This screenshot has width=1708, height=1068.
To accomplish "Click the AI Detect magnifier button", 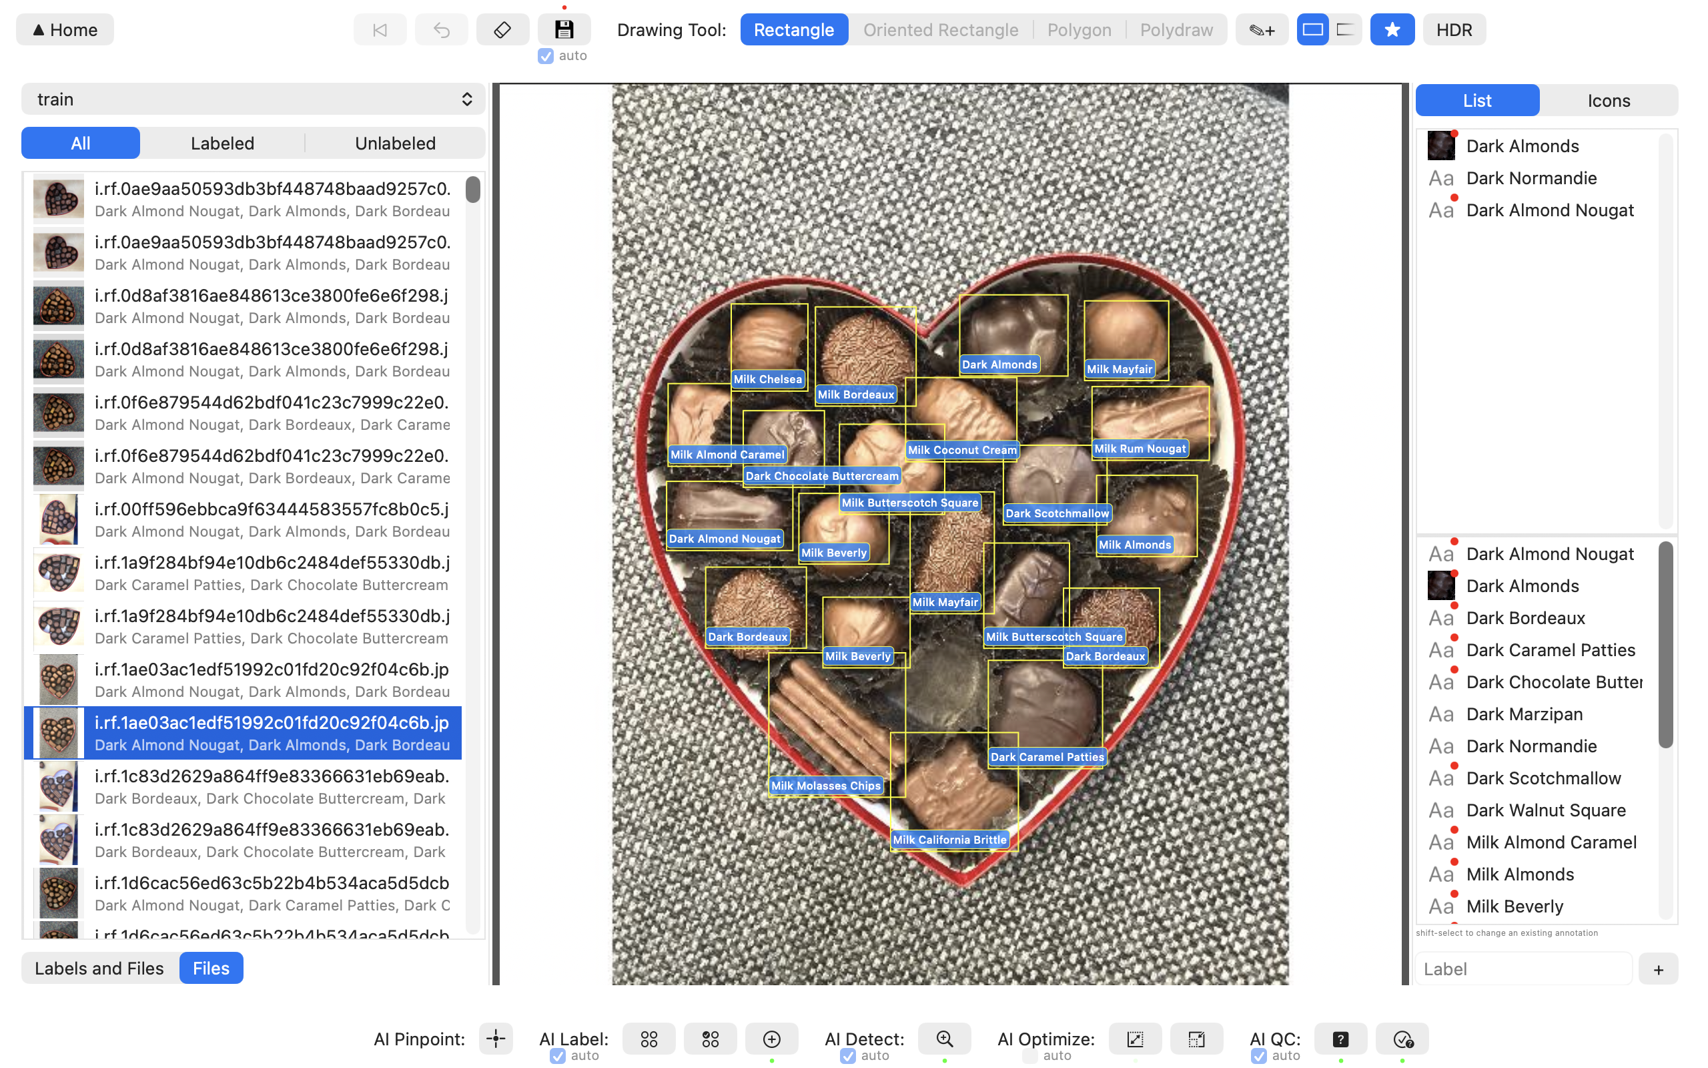I will (944, 1039).
